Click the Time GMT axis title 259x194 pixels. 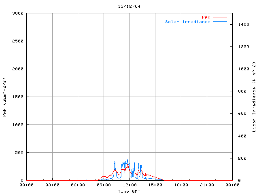129,191
